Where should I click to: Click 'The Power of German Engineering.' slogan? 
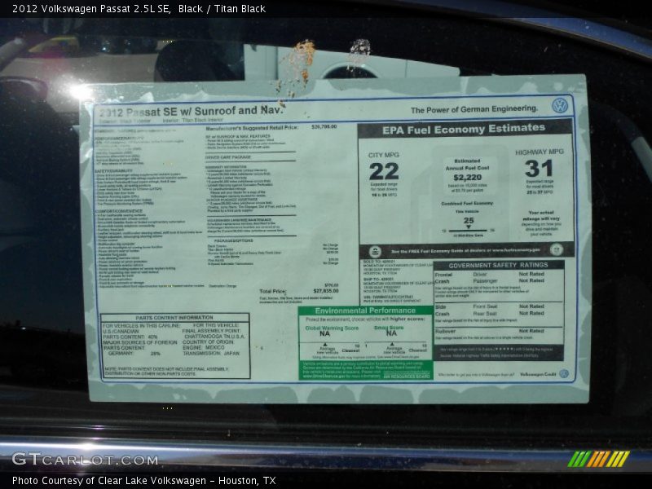(474, 109)
